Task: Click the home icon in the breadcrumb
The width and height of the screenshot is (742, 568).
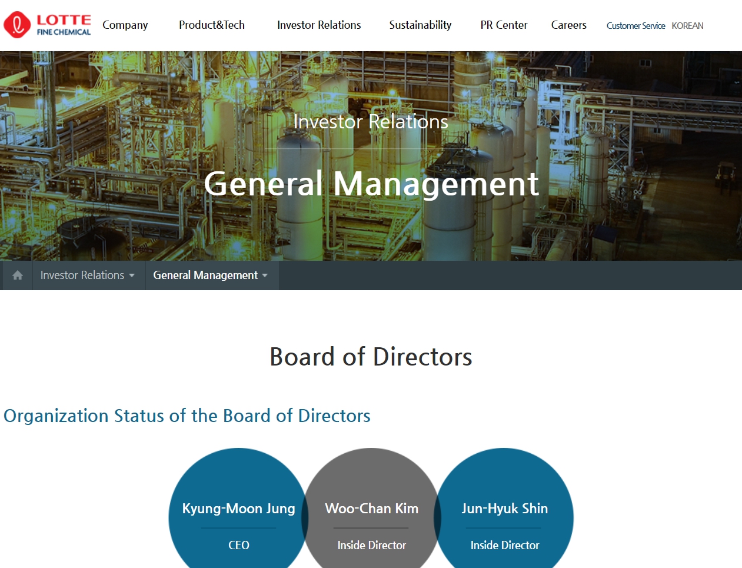Action: pyautogui.click(x=16, y=275)
